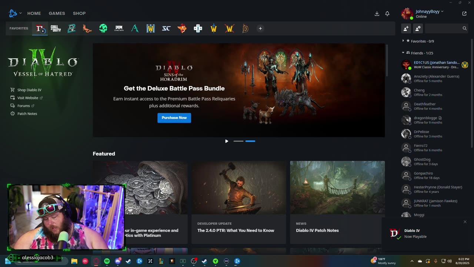The height and width of the screenshot is (267, 474).
Task: Select Blizzard Arcade Collection icon
Action: 198,29
